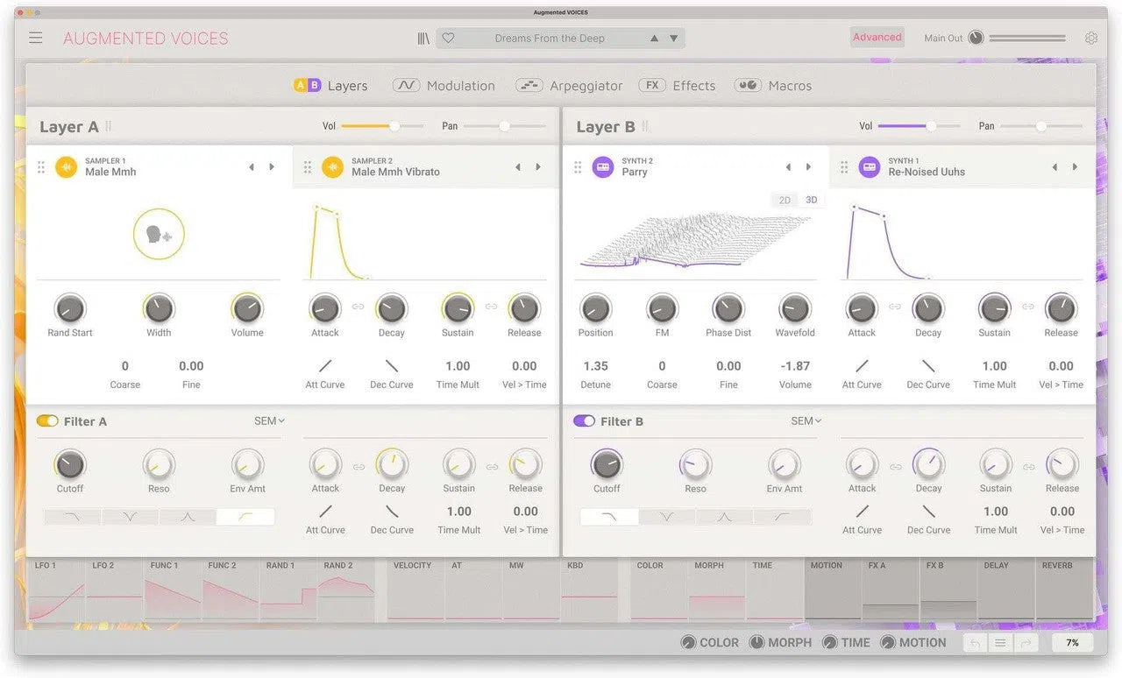
Task: Click COLOR macro knob in bottom bar
Action: coord(689,643)
